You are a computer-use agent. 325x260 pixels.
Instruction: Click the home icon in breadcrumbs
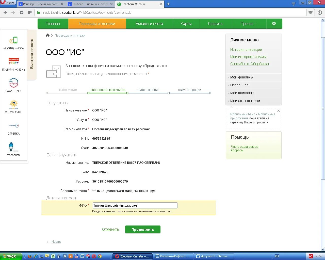tap(47, 35)
